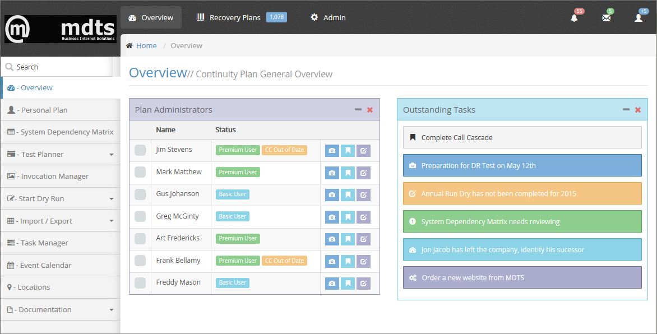Click Jim Stevens' CC Out of Date label

285,150
